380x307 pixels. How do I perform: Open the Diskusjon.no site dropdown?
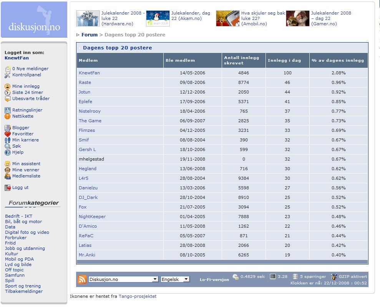coord(123,279)
